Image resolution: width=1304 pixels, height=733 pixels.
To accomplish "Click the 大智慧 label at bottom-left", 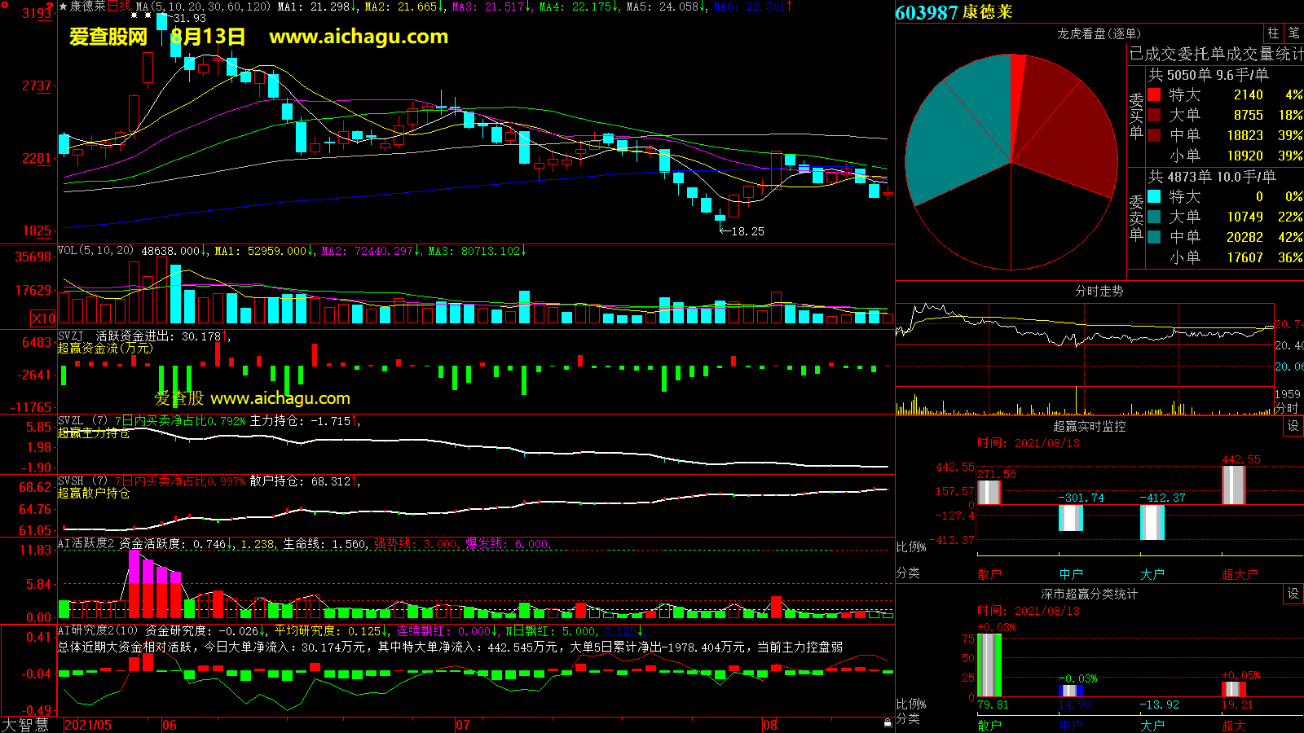I will 25,724.
